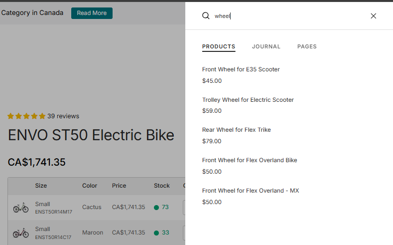Click the ENST50R14C17 SKU text
393x245 pixels.
coord(53,237)
